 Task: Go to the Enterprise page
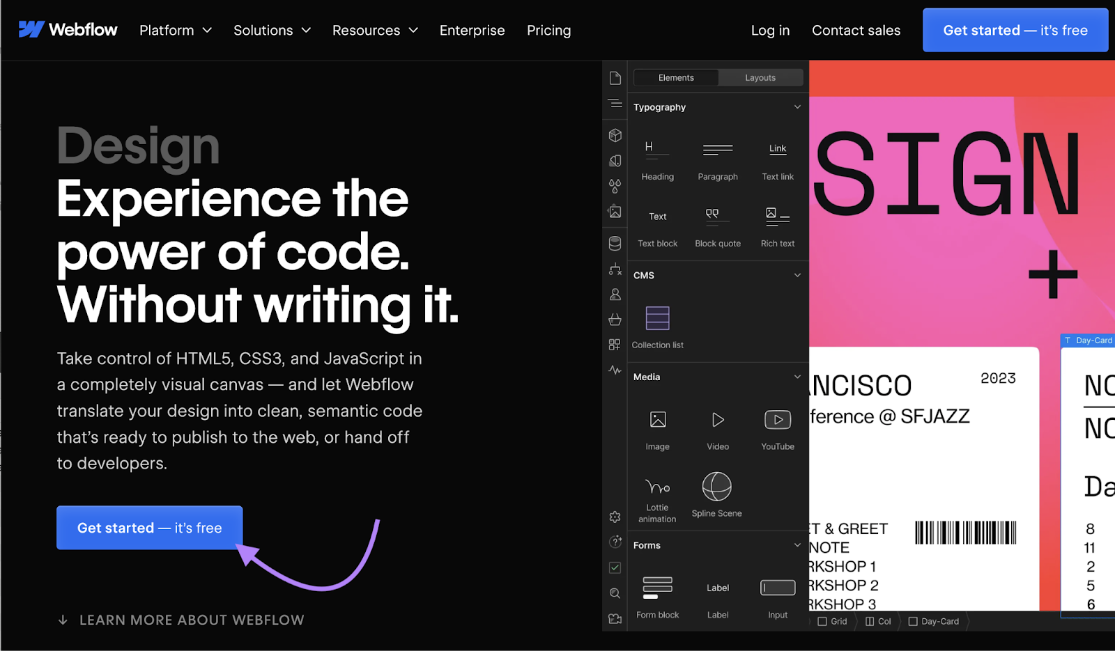click(x=472, y=30)
